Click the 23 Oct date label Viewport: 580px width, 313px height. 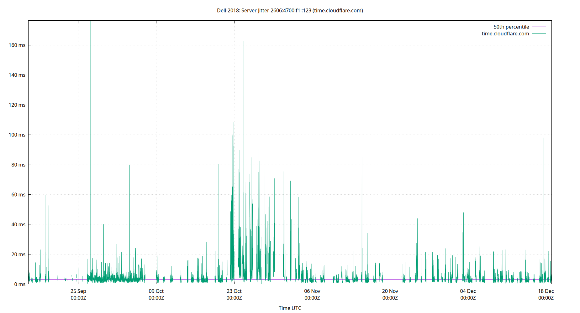click(234, 291)
